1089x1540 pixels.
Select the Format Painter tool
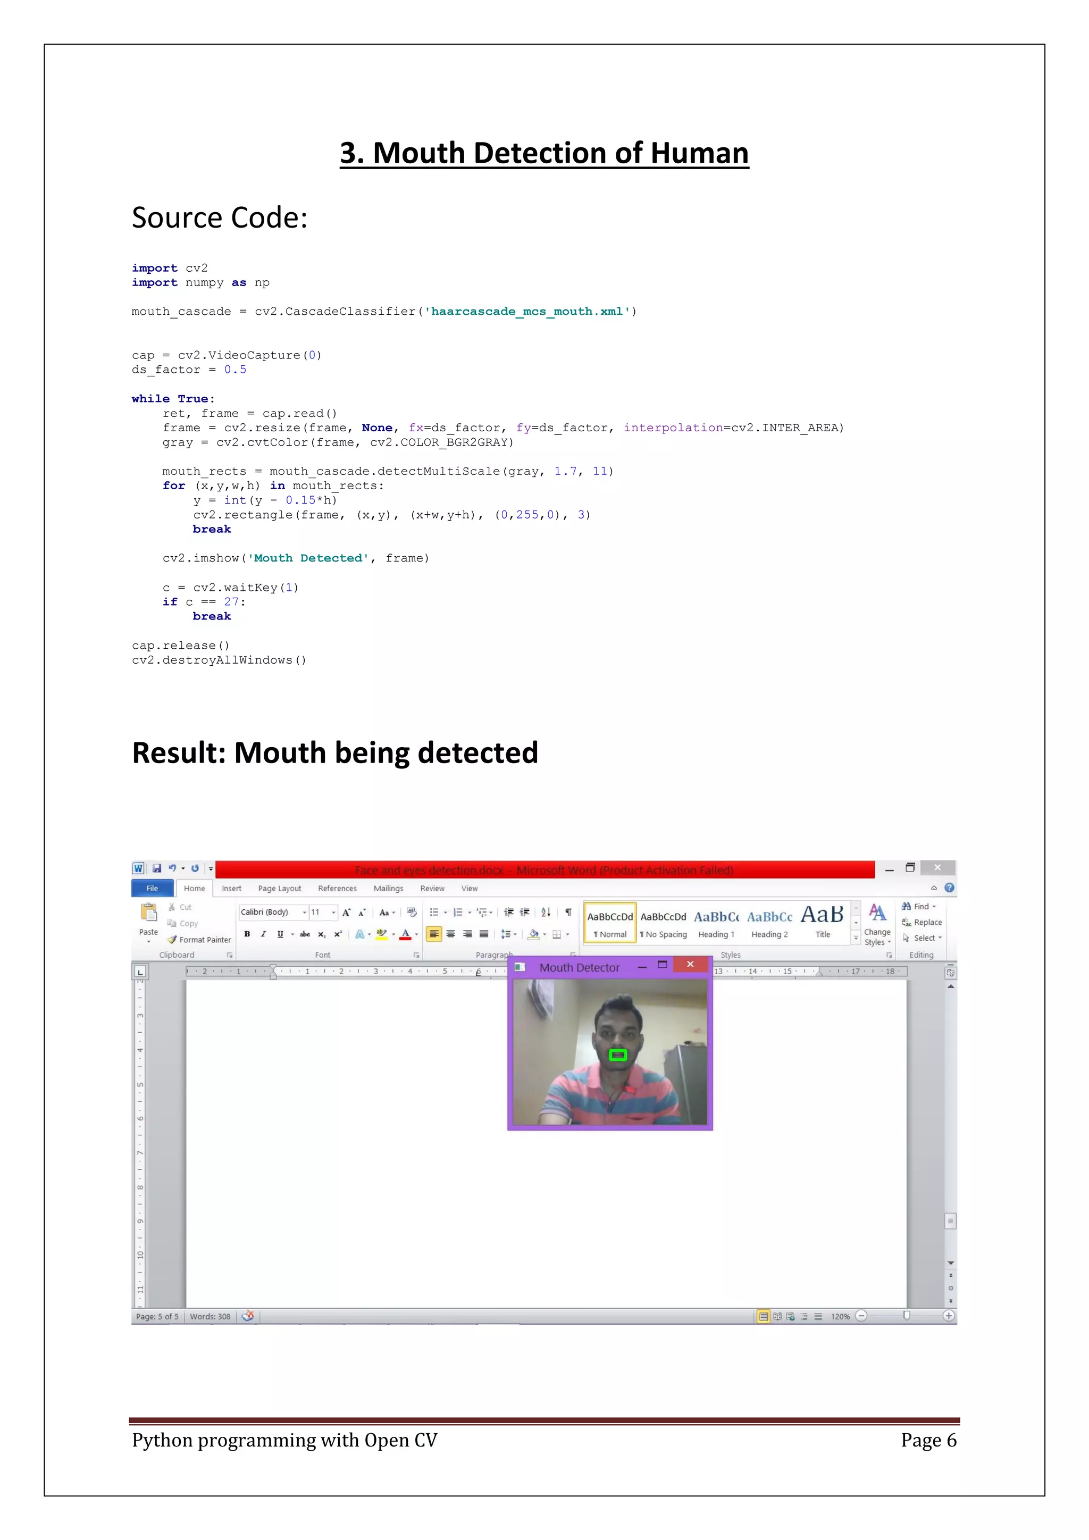(x=199, y=940)
